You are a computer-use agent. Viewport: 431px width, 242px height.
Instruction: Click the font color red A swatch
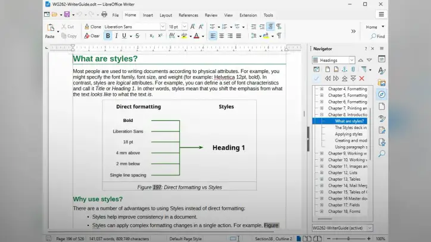coord(196,36)
